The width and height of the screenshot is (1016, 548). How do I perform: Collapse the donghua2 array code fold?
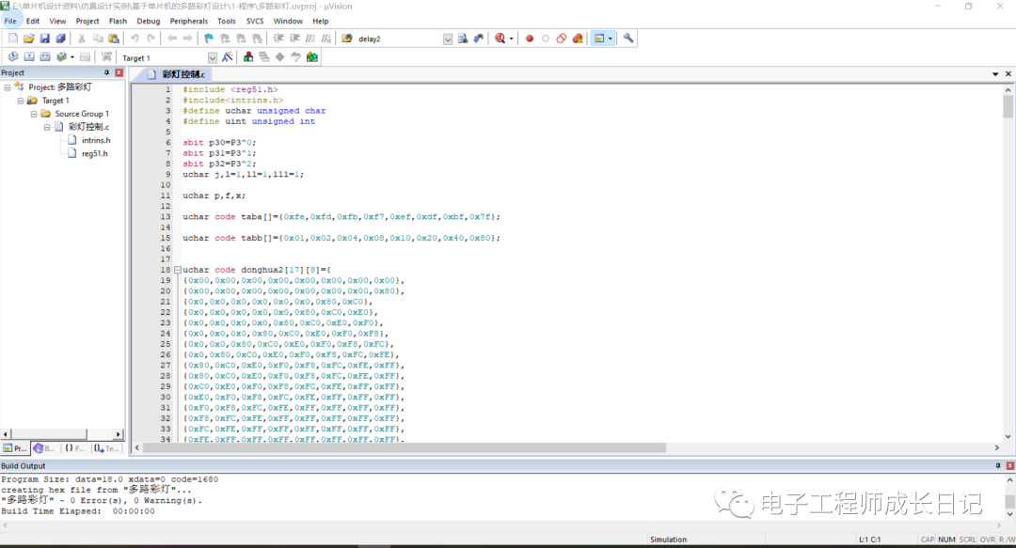tap(178, 270)
